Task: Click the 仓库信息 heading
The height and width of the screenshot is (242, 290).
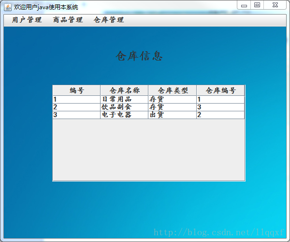Action: (139, 56)
